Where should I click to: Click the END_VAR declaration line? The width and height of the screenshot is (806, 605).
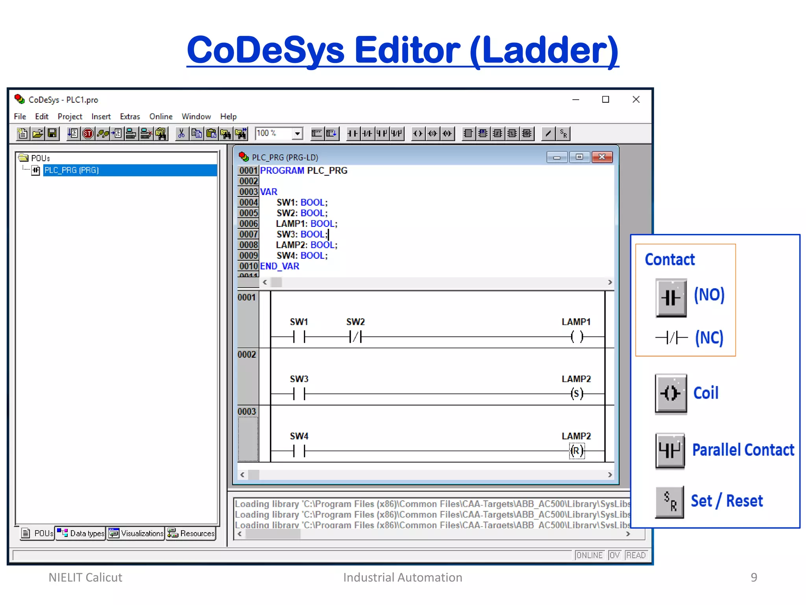point(279,266)
